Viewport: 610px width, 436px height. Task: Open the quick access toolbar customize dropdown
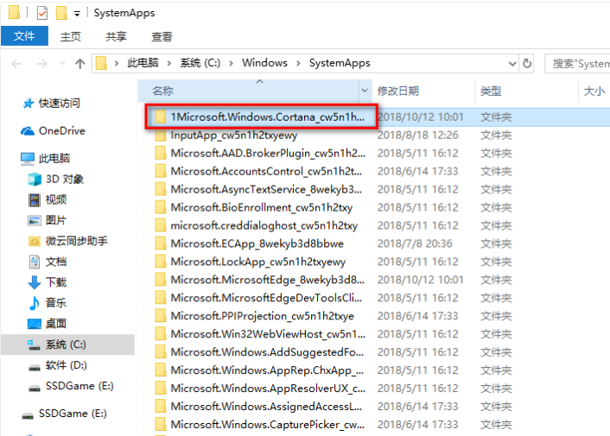click(77, 14)
